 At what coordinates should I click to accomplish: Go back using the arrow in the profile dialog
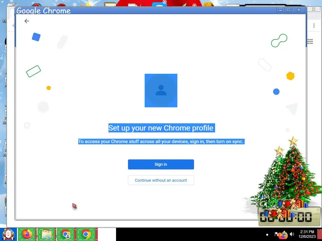pos(27,21)
